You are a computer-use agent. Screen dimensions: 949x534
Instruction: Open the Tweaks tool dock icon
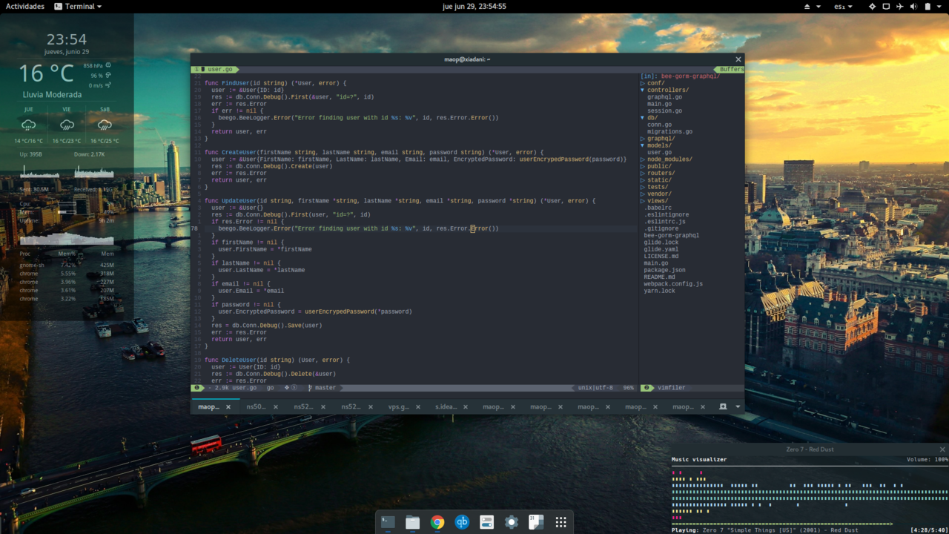[x=486, y=522]
